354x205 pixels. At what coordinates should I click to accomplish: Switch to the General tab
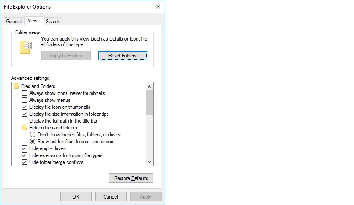pos(14,22)
